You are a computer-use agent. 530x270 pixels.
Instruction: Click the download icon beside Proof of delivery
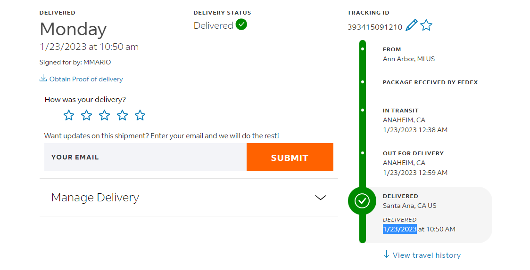[43, 79]
